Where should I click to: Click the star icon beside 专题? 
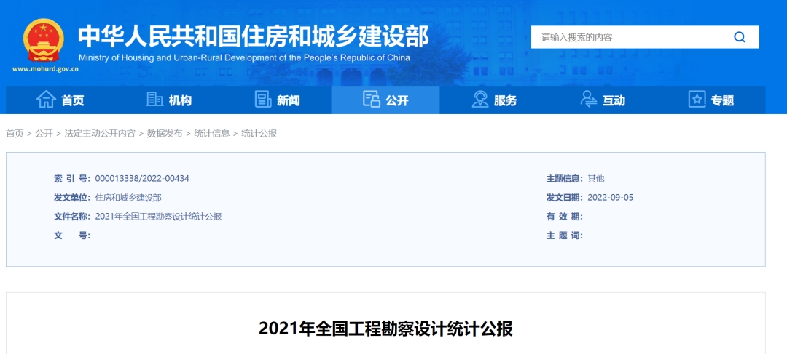697,100
